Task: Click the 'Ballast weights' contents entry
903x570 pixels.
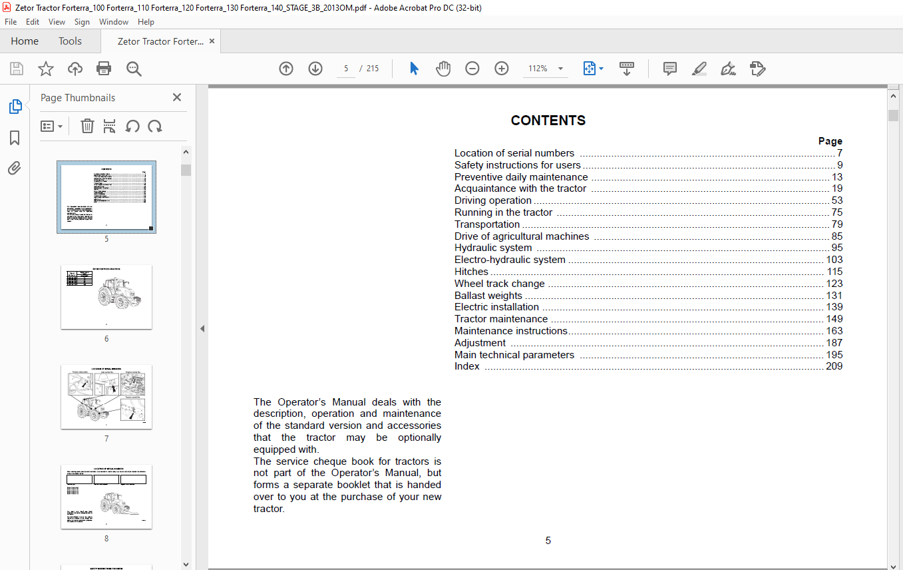Action: [648, 296]
